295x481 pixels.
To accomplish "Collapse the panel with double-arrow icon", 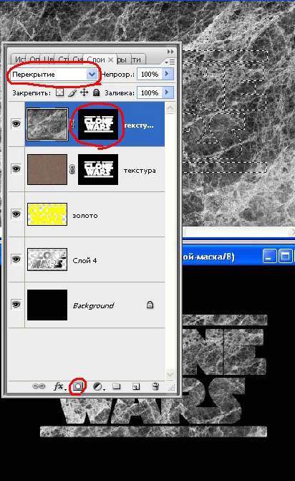I will pos(170,51).
